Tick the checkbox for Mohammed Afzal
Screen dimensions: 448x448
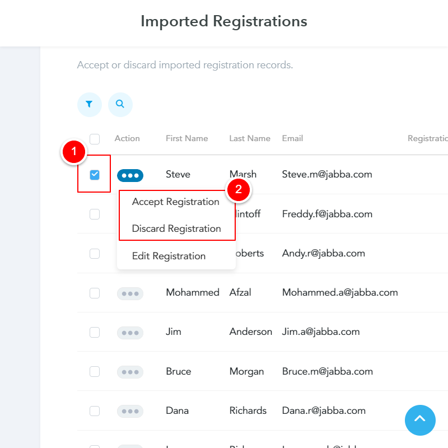[95, 293]
